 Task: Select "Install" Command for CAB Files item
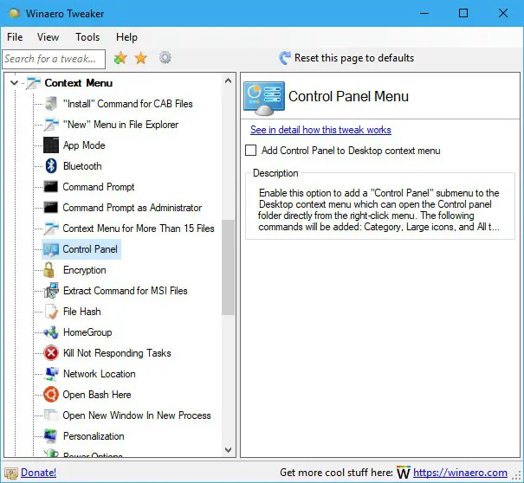(128, 104)
